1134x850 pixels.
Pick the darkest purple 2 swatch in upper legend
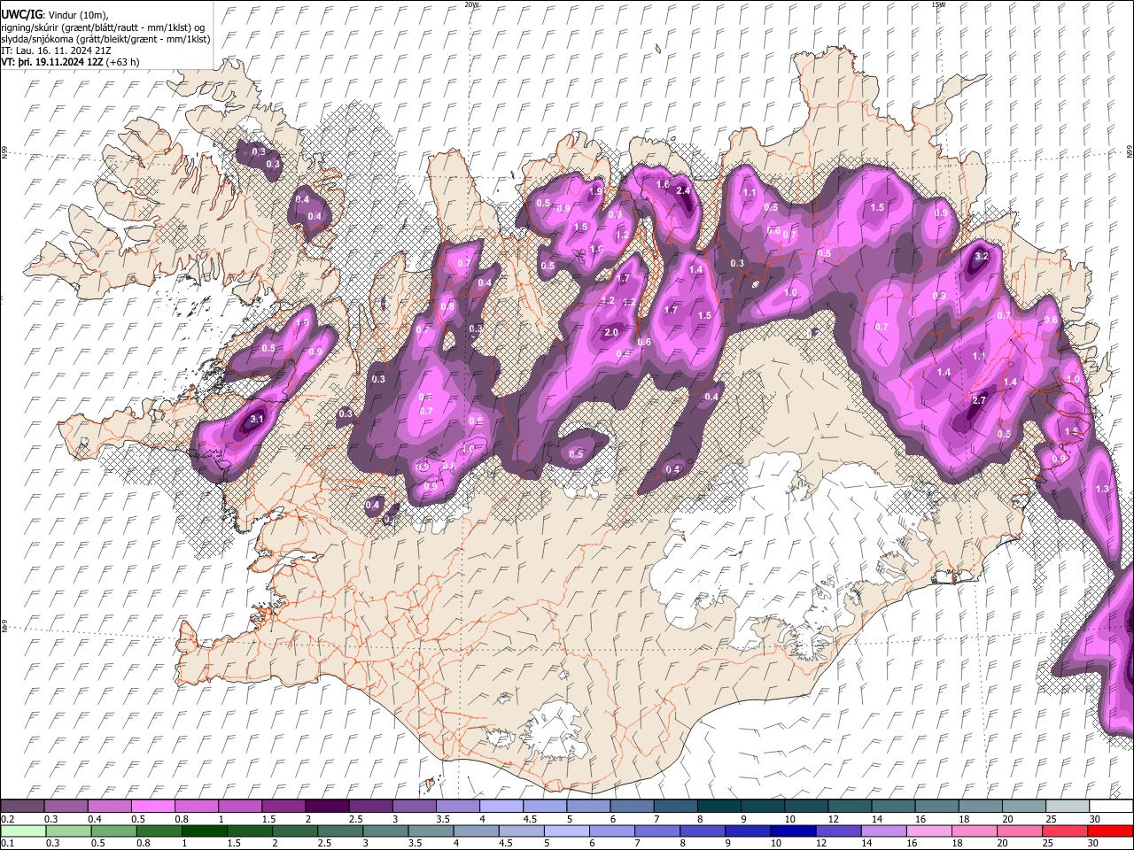click(328, 806)
